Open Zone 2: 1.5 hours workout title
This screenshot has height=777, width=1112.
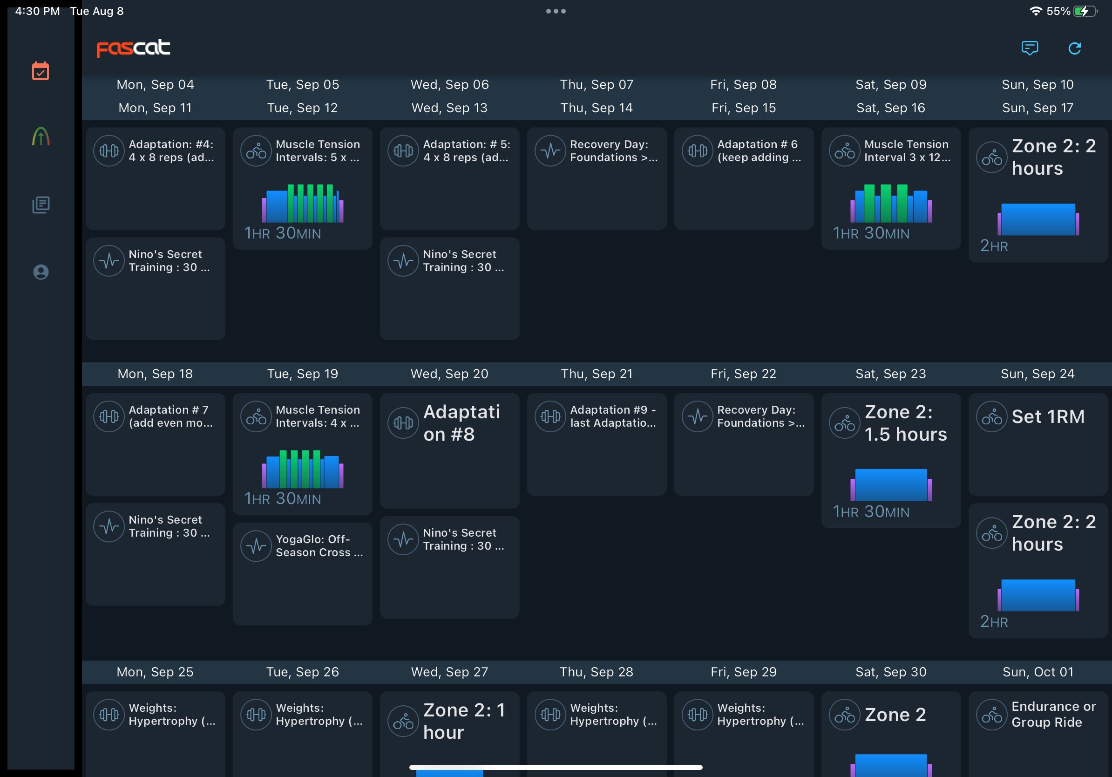[x=906, y=423]
